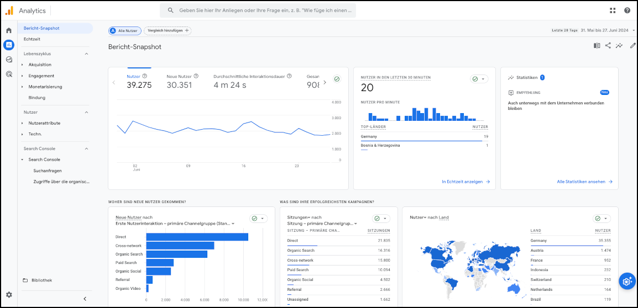Open Admin settings gear icon
The height and width of the screenshot is (308, 638).
tap(8, 295)
